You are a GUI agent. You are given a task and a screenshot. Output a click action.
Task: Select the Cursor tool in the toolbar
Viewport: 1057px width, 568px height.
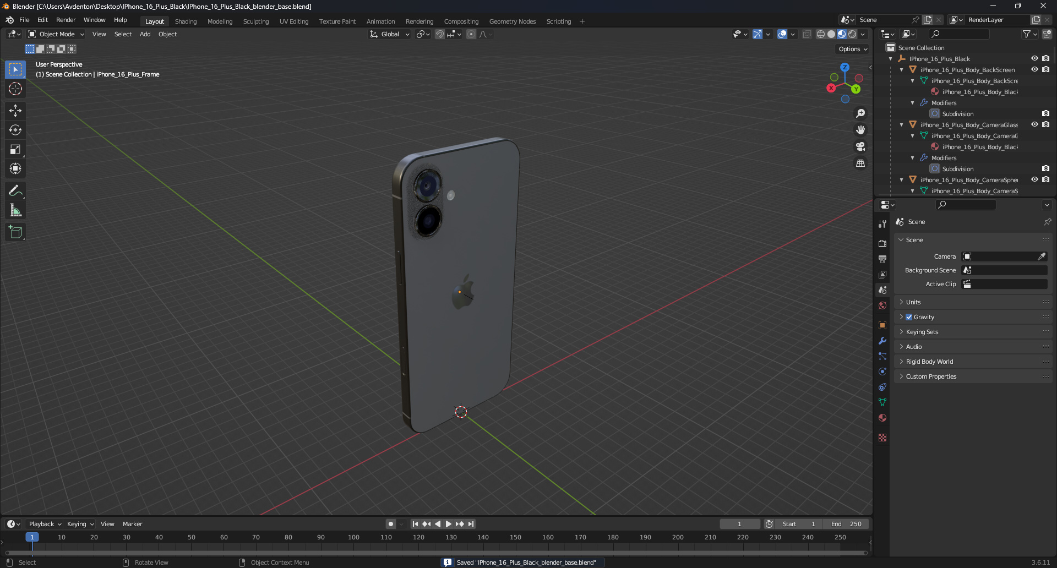[x=15, y=89]
